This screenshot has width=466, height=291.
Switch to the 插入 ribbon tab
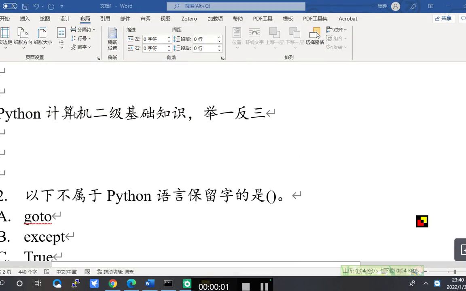click(24, 19)
